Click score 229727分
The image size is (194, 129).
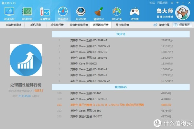(x=167, y=40)
